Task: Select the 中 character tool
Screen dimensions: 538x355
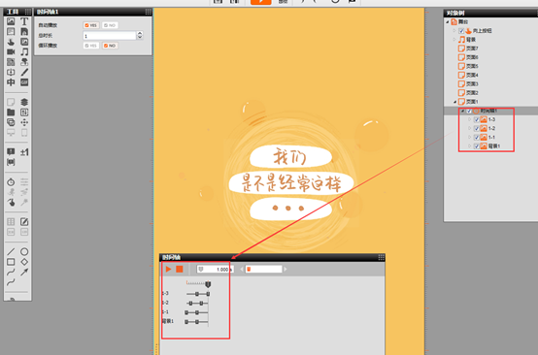Action: pyautogui.click(x=11, y=82)
